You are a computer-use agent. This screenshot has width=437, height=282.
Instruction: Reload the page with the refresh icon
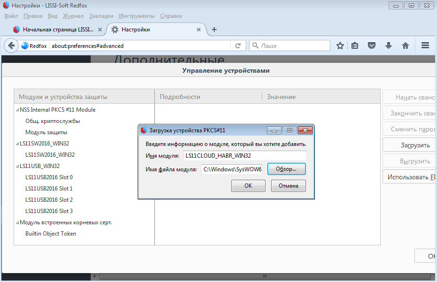[x=238, y=46]
